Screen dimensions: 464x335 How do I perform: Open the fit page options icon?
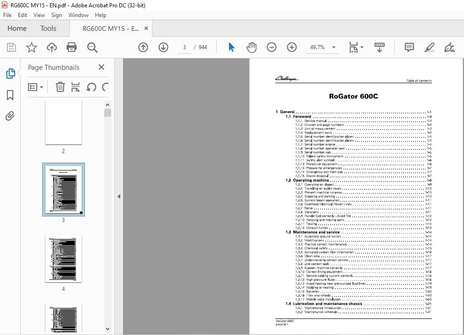(x=354, y=47)
